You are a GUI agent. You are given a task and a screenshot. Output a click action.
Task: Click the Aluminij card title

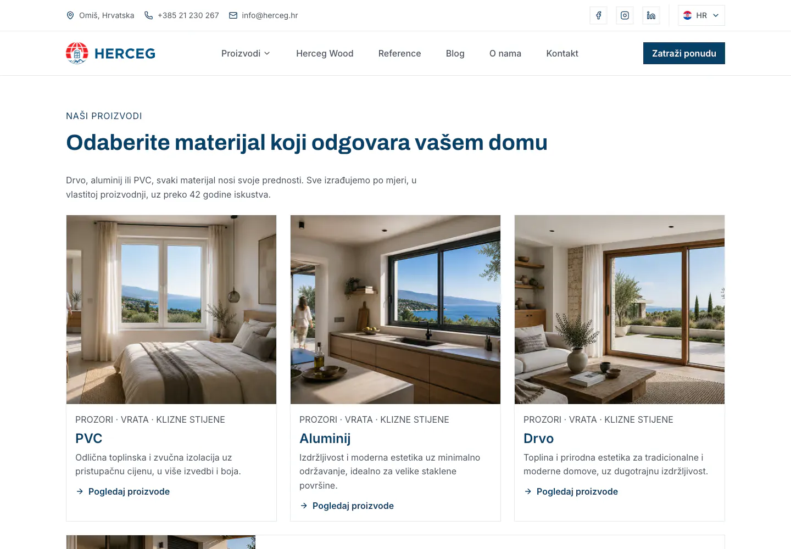click(x=325, y=439)
